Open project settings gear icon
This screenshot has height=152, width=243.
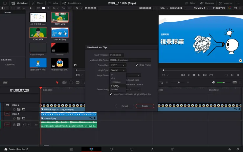(x=238, y=149)
